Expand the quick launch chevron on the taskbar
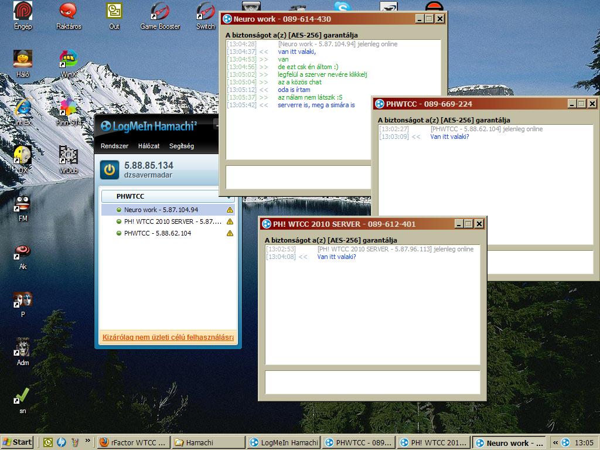600x450 pixels. (88, 441)
